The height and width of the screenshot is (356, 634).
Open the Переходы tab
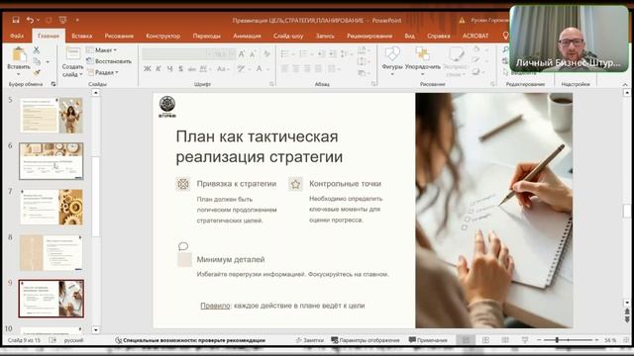point(207,36)
